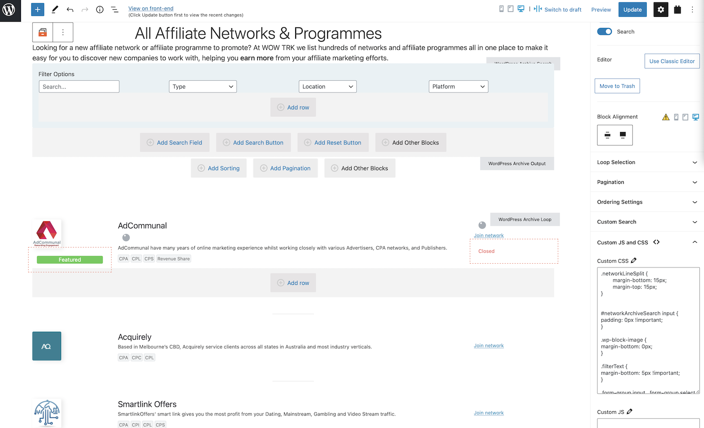
Task: Choose the narrow centered block alignment option
Action: [x=607, y=135]
